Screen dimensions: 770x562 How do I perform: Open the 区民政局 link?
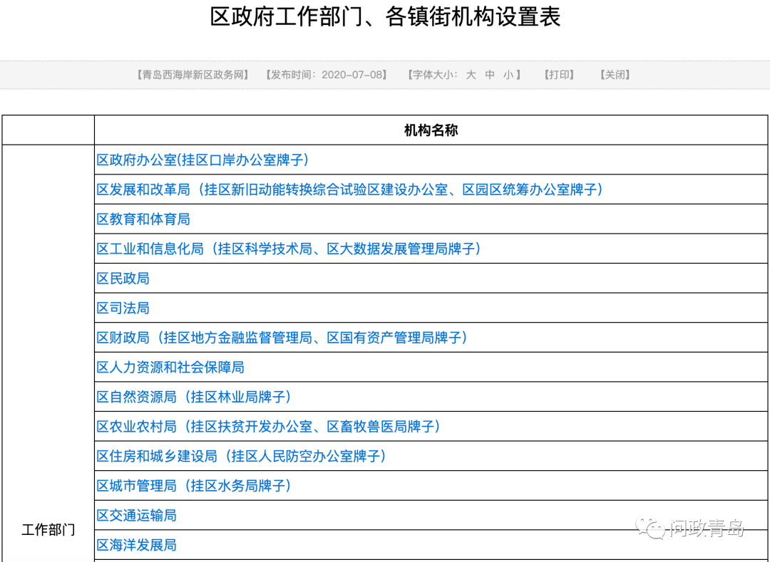[x=123, y=279]
